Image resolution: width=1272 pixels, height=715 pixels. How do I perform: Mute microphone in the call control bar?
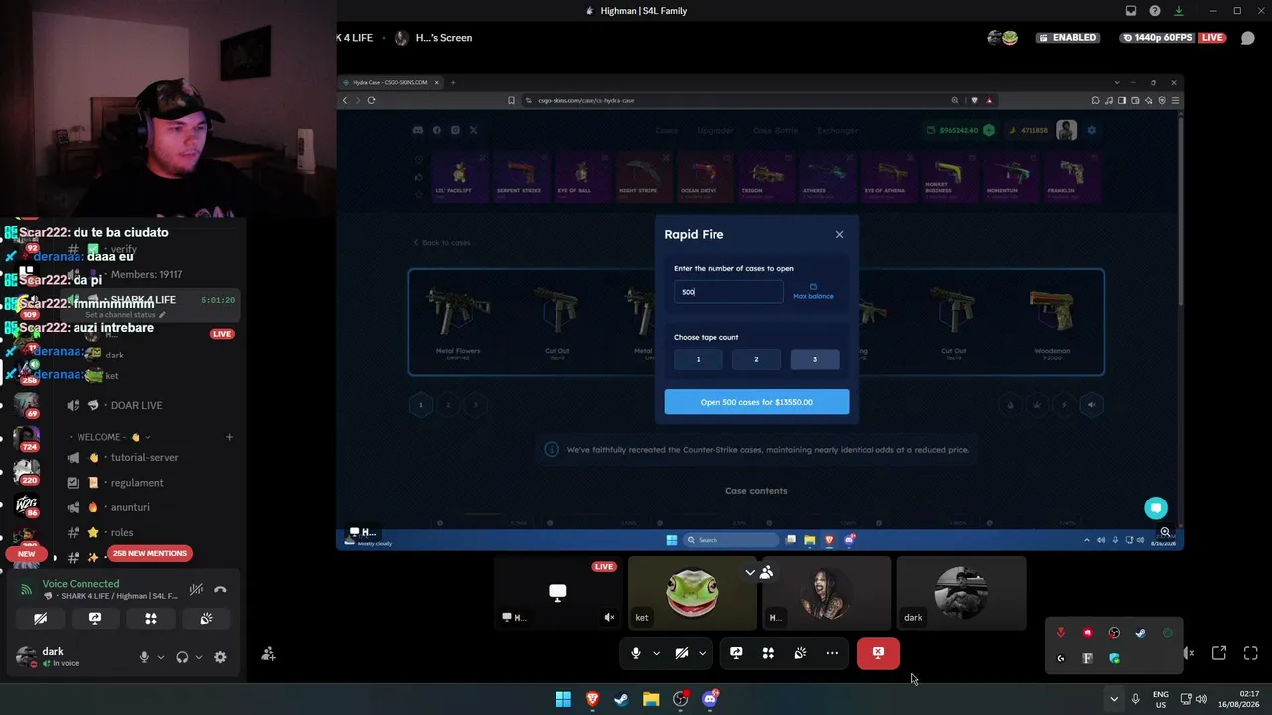[x=636, y=653]
